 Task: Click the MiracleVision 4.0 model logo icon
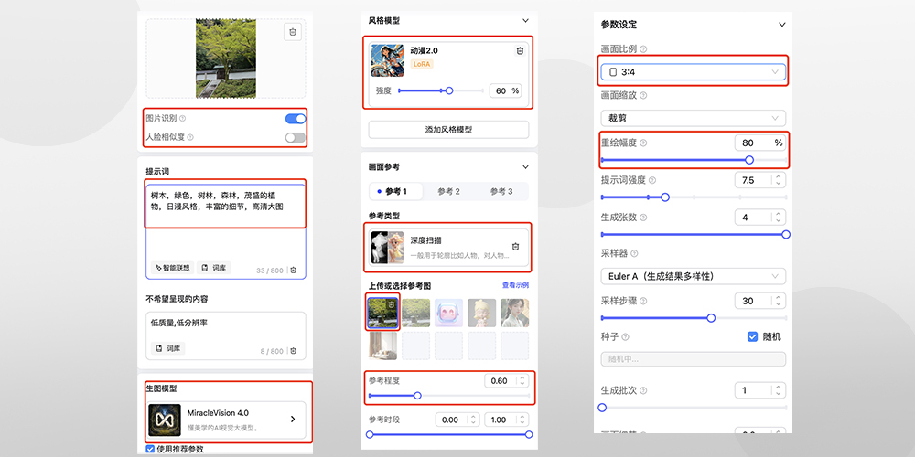pos(165,420)
